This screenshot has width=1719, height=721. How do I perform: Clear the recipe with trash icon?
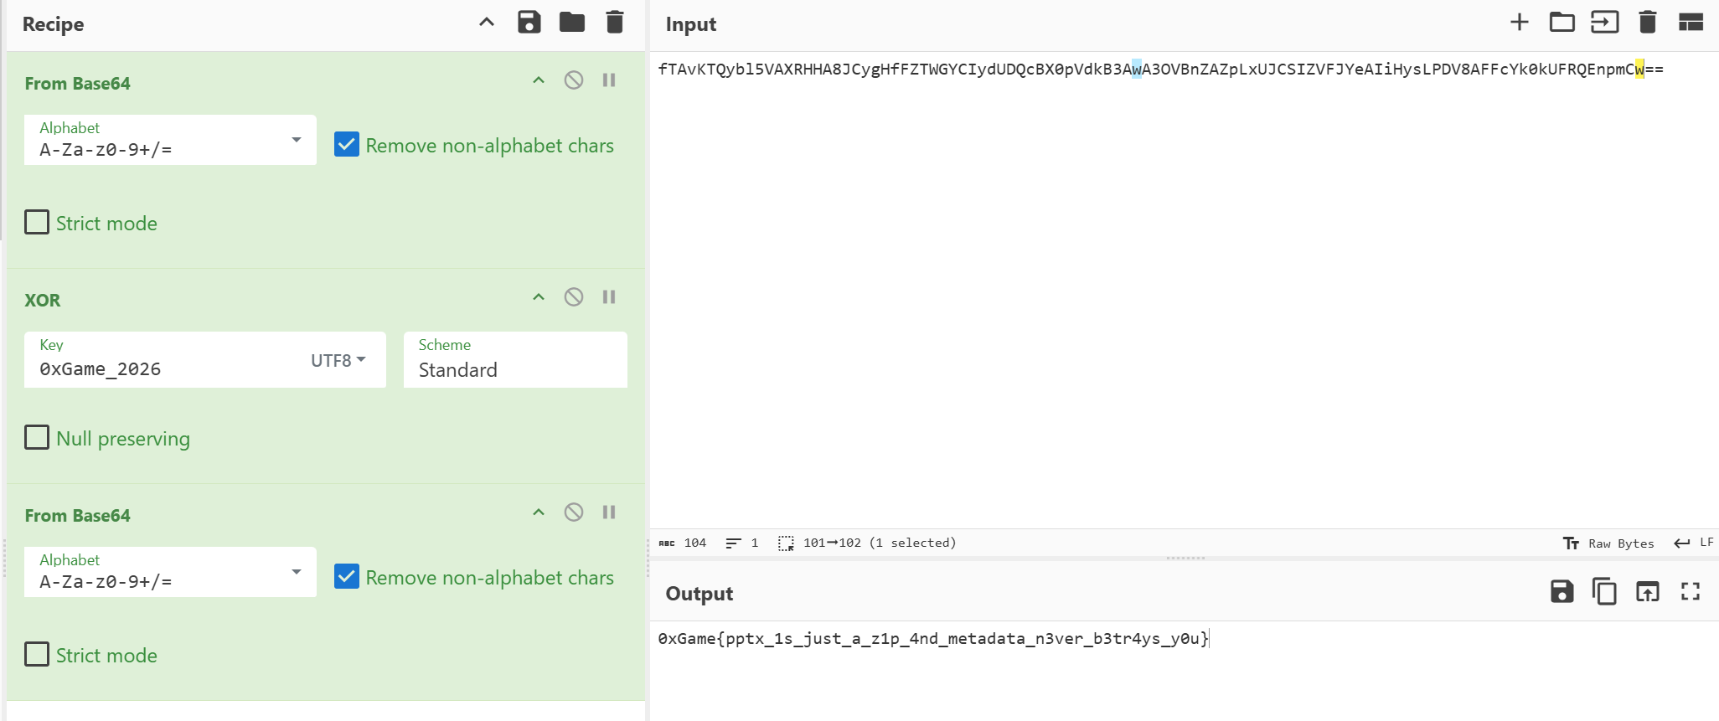pos(615,23)
